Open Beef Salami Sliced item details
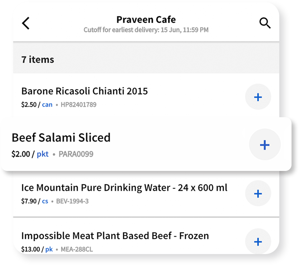This screenshot has height=265, width=299. [x=61, y=137]
